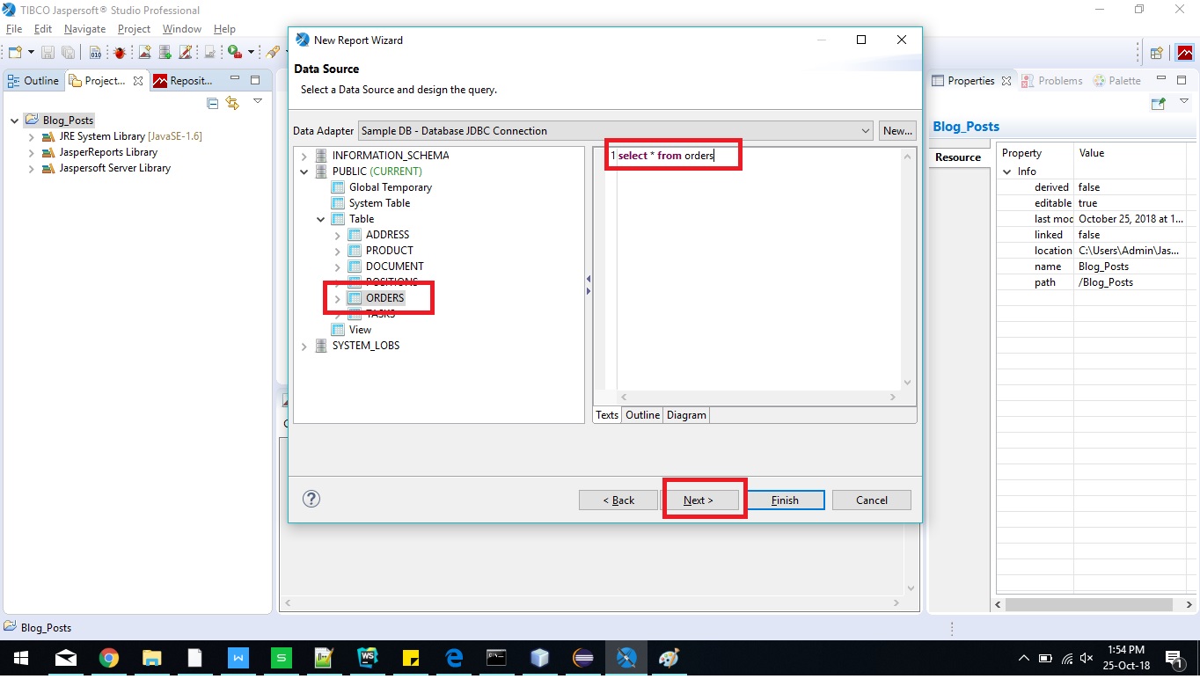
Task: Collapse the Info section in Properties view
Action: coord(1008,171)
